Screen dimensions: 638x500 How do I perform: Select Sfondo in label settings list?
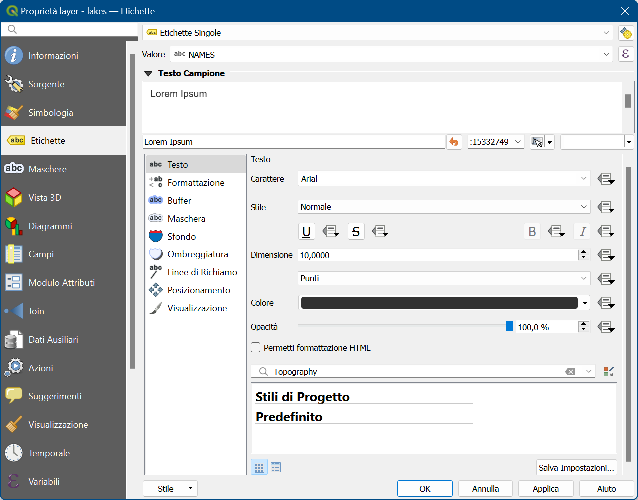196,237
